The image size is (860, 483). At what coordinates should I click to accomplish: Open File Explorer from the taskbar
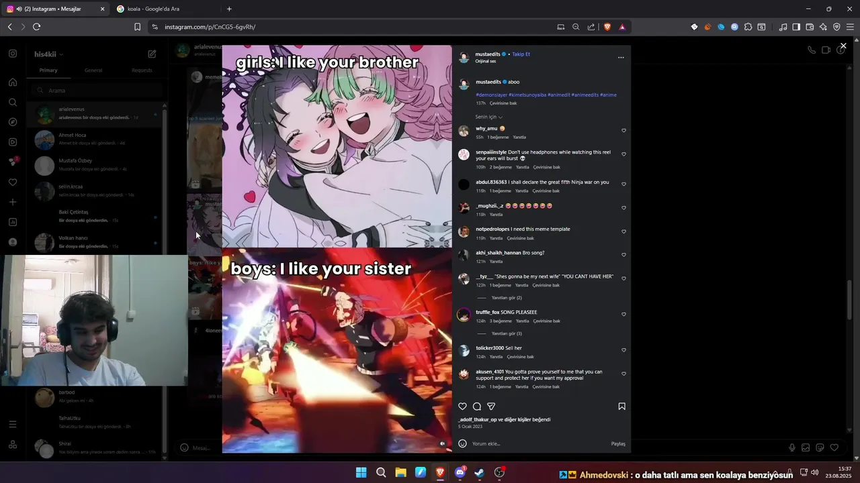point(400,472)
